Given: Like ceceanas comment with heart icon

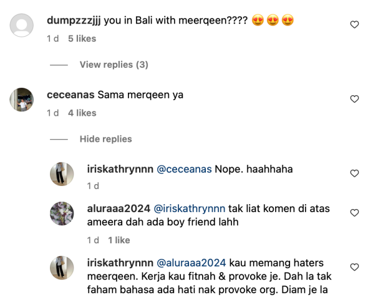Looking at the screenshot, I should coord(354,99).
